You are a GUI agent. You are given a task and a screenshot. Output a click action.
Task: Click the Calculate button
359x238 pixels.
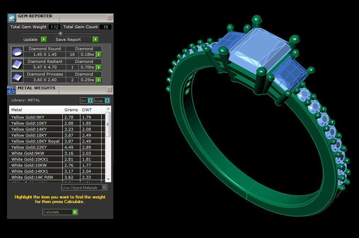[x=60, y=212]
